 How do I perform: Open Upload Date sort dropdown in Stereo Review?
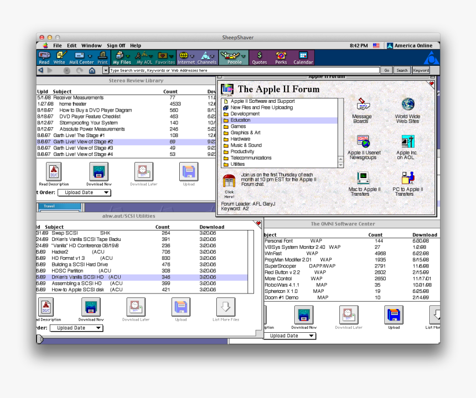pos(84,192)
